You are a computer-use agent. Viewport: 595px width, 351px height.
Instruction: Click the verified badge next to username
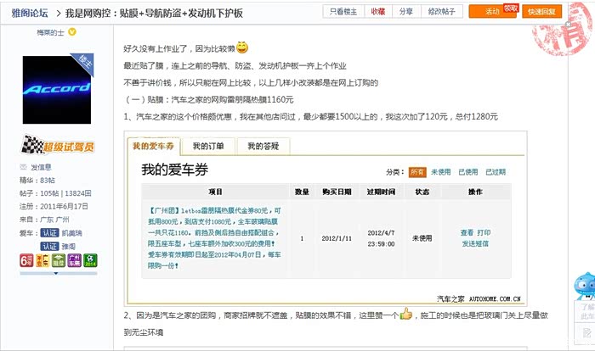click(72, 31)
